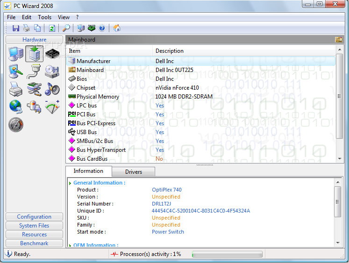Click the magnifier Search toolbar icon
This screenshot has height=263, width=349.
(66, 28)
